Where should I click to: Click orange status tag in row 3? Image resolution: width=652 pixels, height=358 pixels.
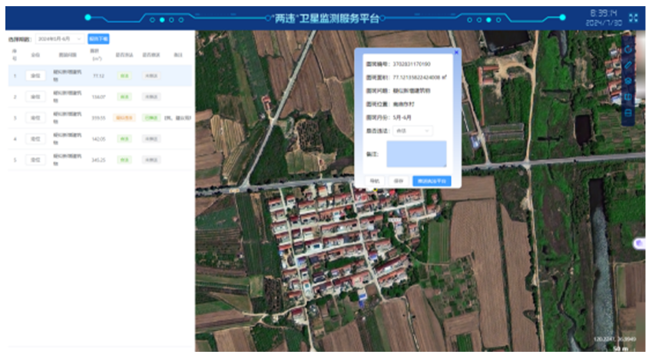pos(123,118)
